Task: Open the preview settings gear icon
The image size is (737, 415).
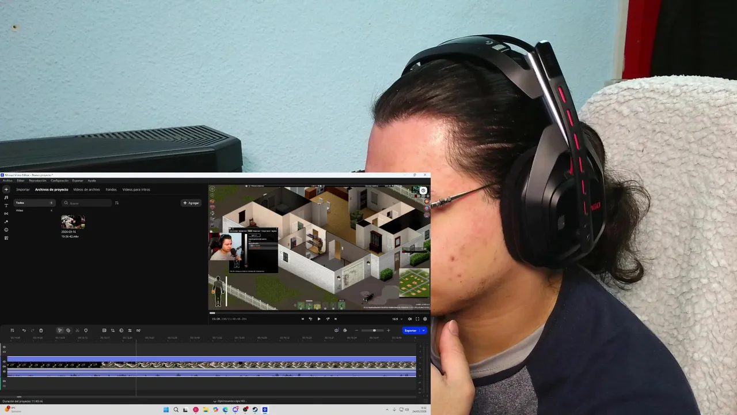Action: (425, 319)
